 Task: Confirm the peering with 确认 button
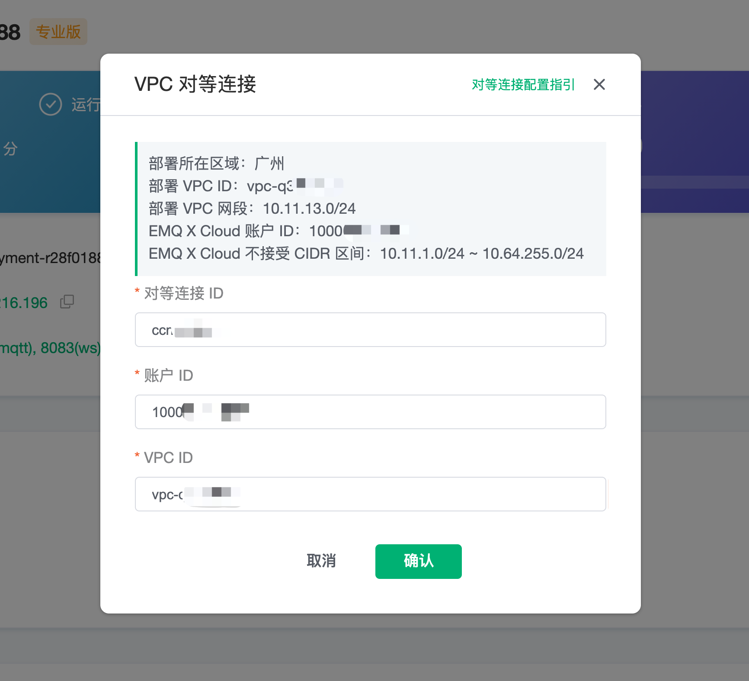pos(418,561)
